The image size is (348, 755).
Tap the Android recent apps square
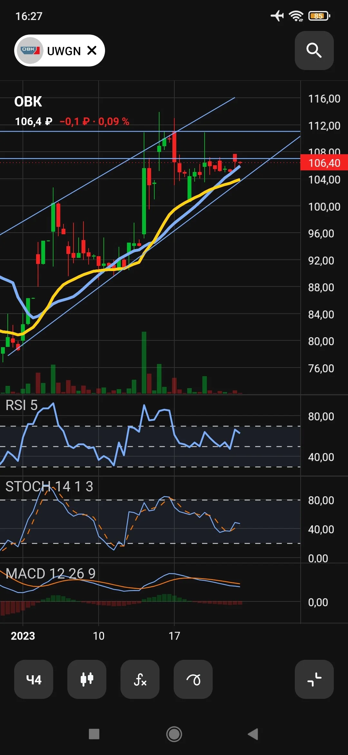point(94,734)
